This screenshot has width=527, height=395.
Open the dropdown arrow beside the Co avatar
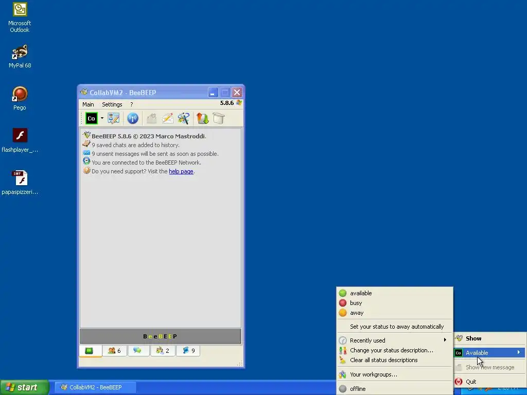(102, 118)
